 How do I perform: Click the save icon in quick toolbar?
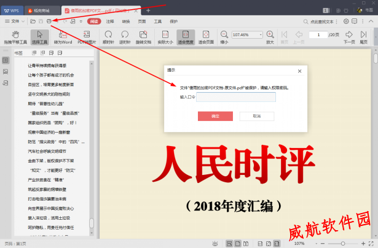(x=41, y=21)
